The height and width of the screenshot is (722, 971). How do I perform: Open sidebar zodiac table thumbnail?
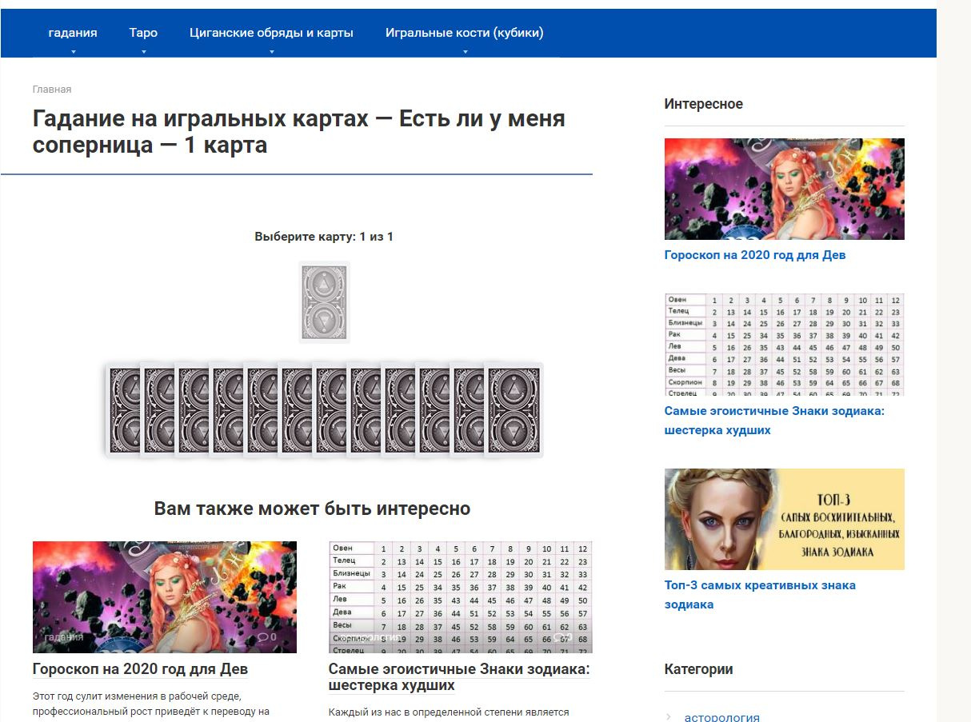point(785,344)
